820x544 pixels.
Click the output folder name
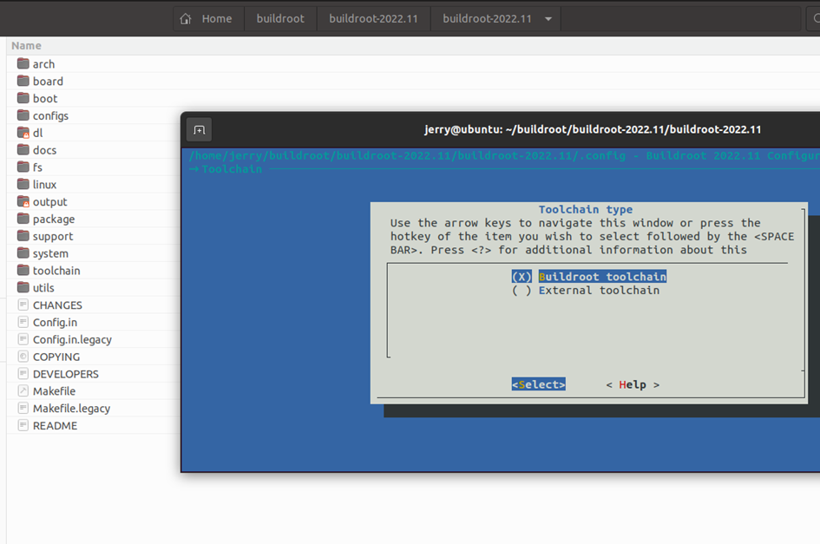point(50,201)
